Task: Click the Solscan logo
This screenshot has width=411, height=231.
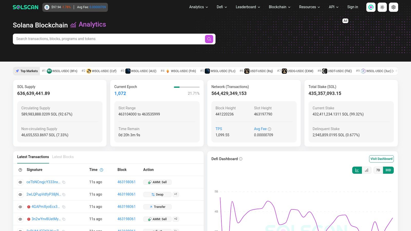Action: [25, 7]
